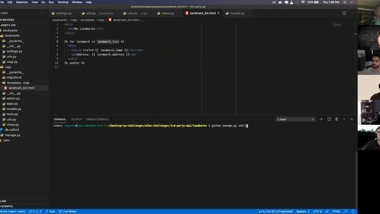Close the landmark_list.html tab
Image resolution: width=380 pixels, height=214 pixels.
[x=218, y=13]
